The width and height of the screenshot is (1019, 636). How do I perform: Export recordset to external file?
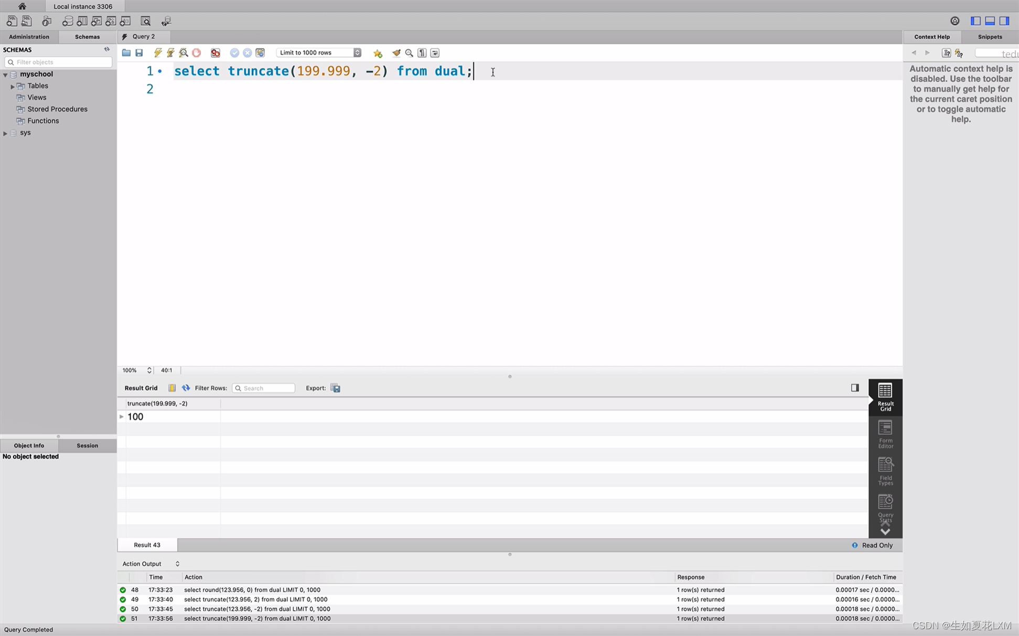336,388
